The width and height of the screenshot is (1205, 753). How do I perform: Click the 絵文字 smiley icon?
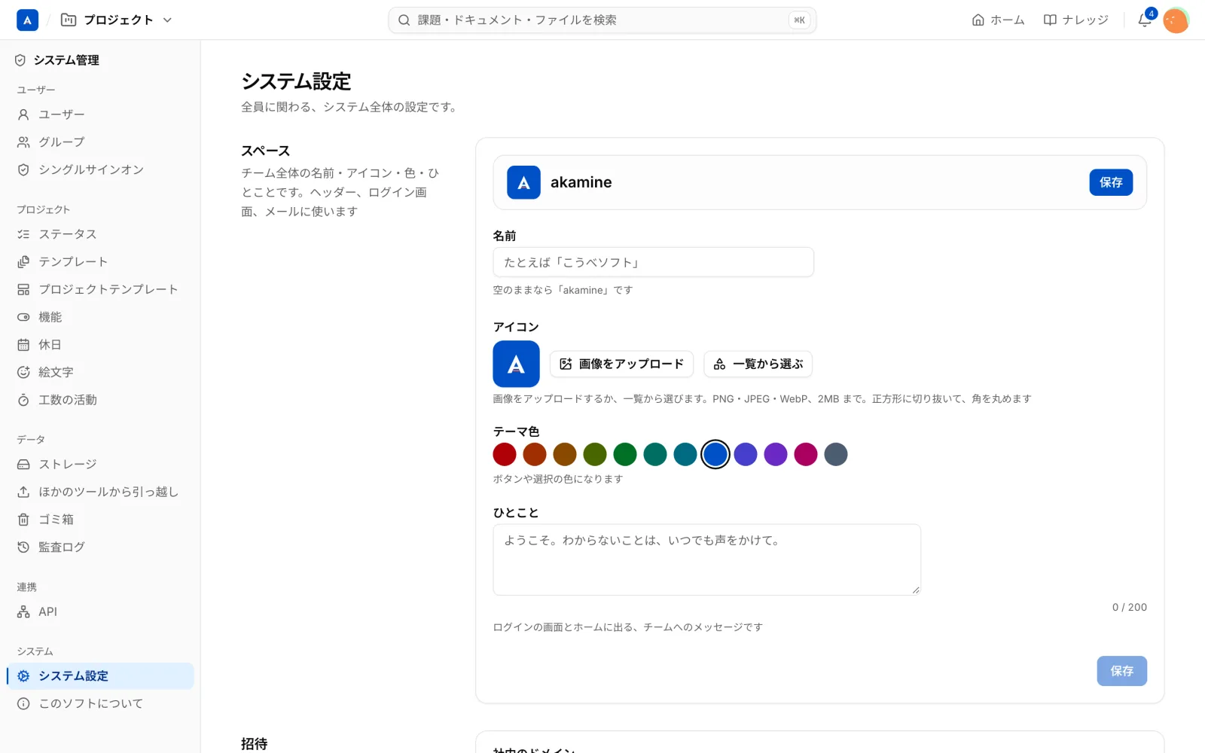23,372
